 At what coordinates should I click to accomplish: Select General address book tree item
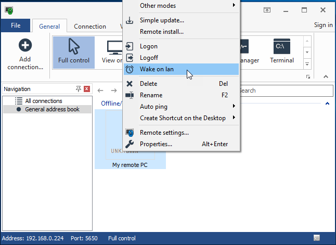click(x=52, y=109)
